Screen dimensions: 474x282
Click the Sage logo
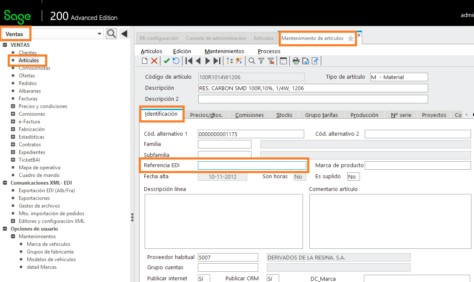pyautogui.click(x=17, y=17)
